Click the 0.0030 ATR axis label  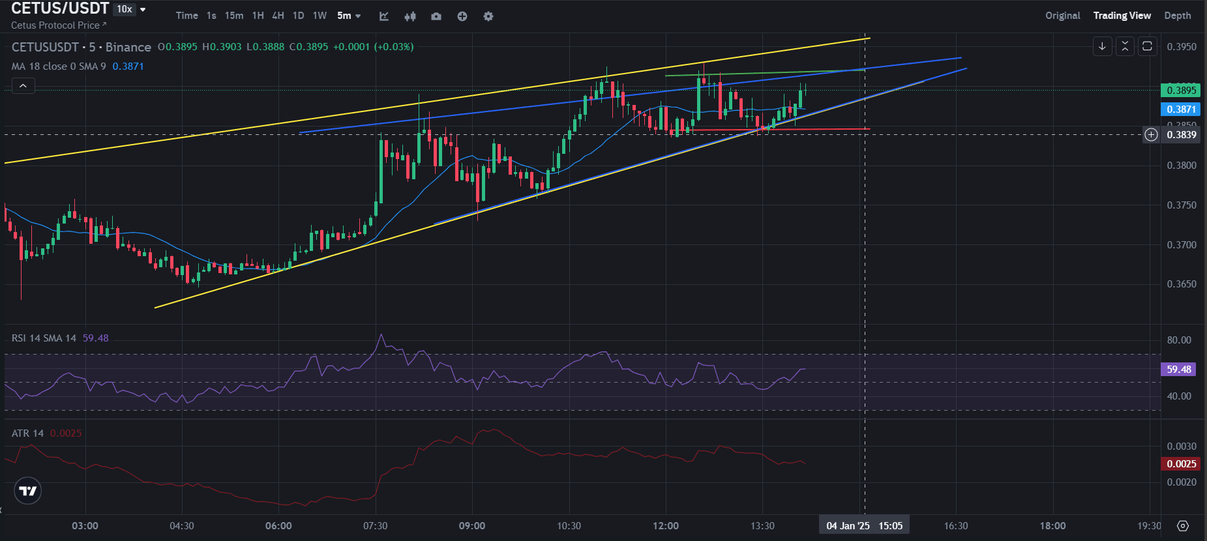pos(1182,446)
